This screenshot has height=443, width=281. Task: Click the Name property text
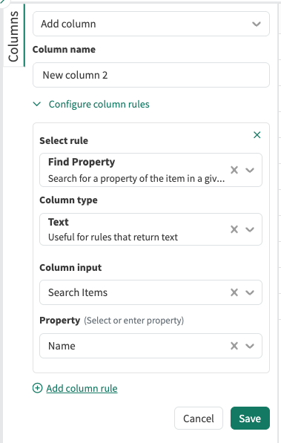[62, 346]
